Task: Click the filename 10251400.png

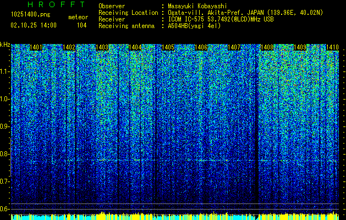Action: pyautogui.click(x=31, y=15)
